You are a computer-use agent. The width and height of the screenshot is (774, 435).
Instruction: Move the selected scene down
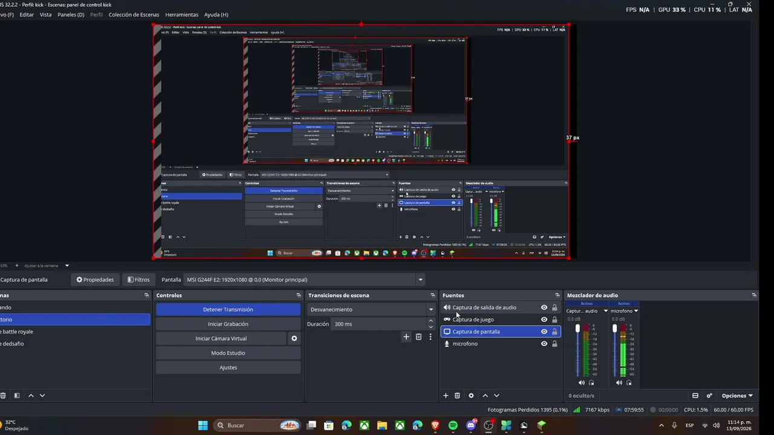[x=42, y=396]
